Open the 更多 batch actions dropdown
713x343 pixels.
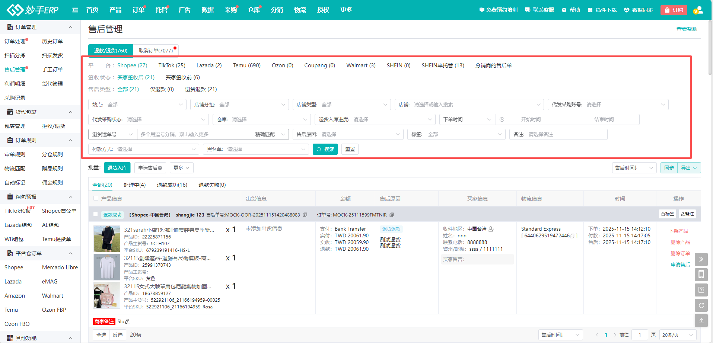click(181, 168)
